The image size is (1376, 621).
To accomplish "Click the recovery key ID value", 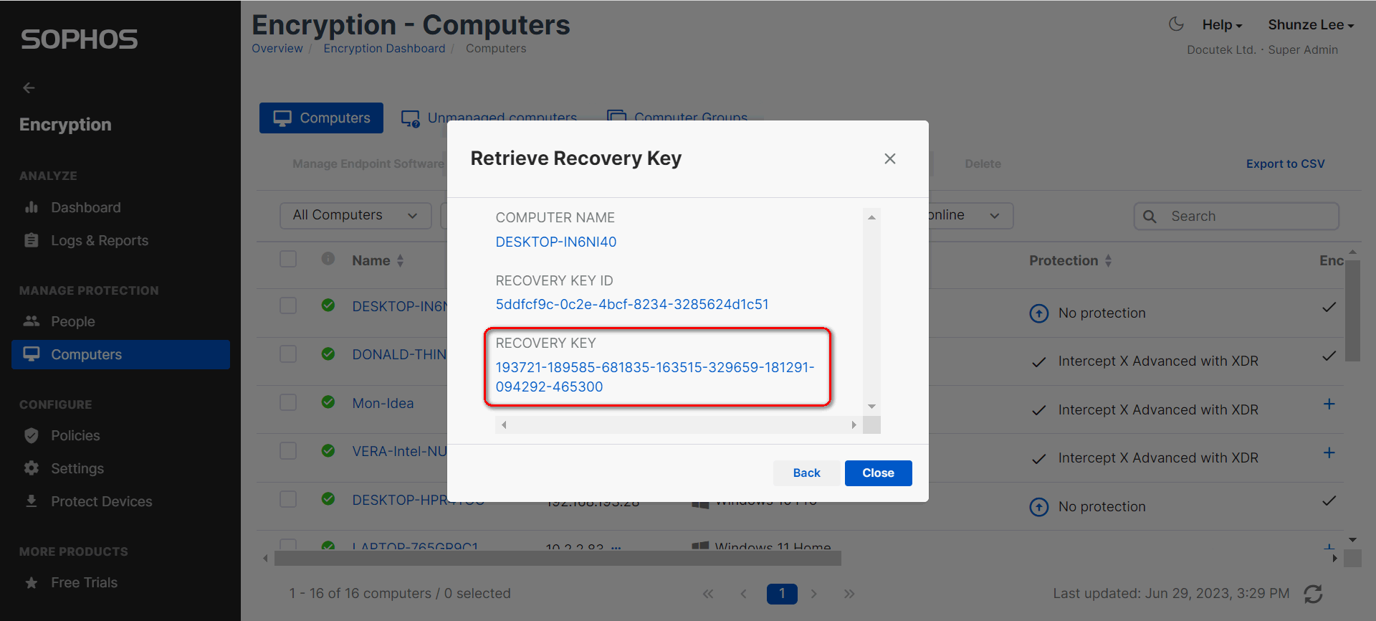I will pos(632,304).
